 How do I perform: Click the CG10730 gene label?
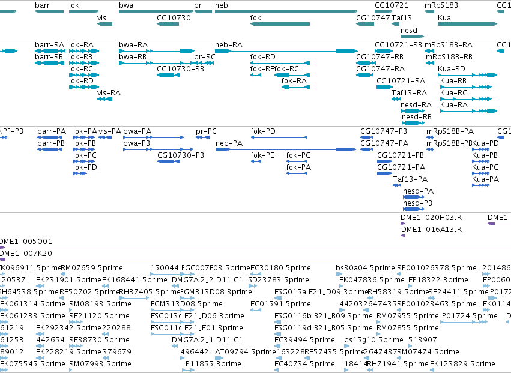pos(174,18)
